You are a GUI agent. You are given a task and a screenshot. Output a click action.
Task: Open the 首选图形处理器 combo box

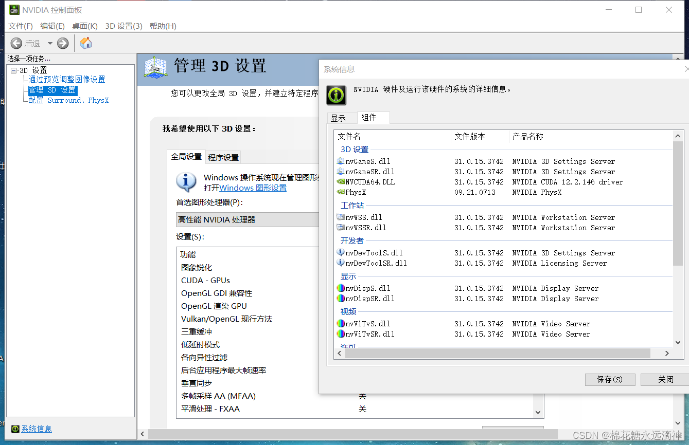[248, 219]
